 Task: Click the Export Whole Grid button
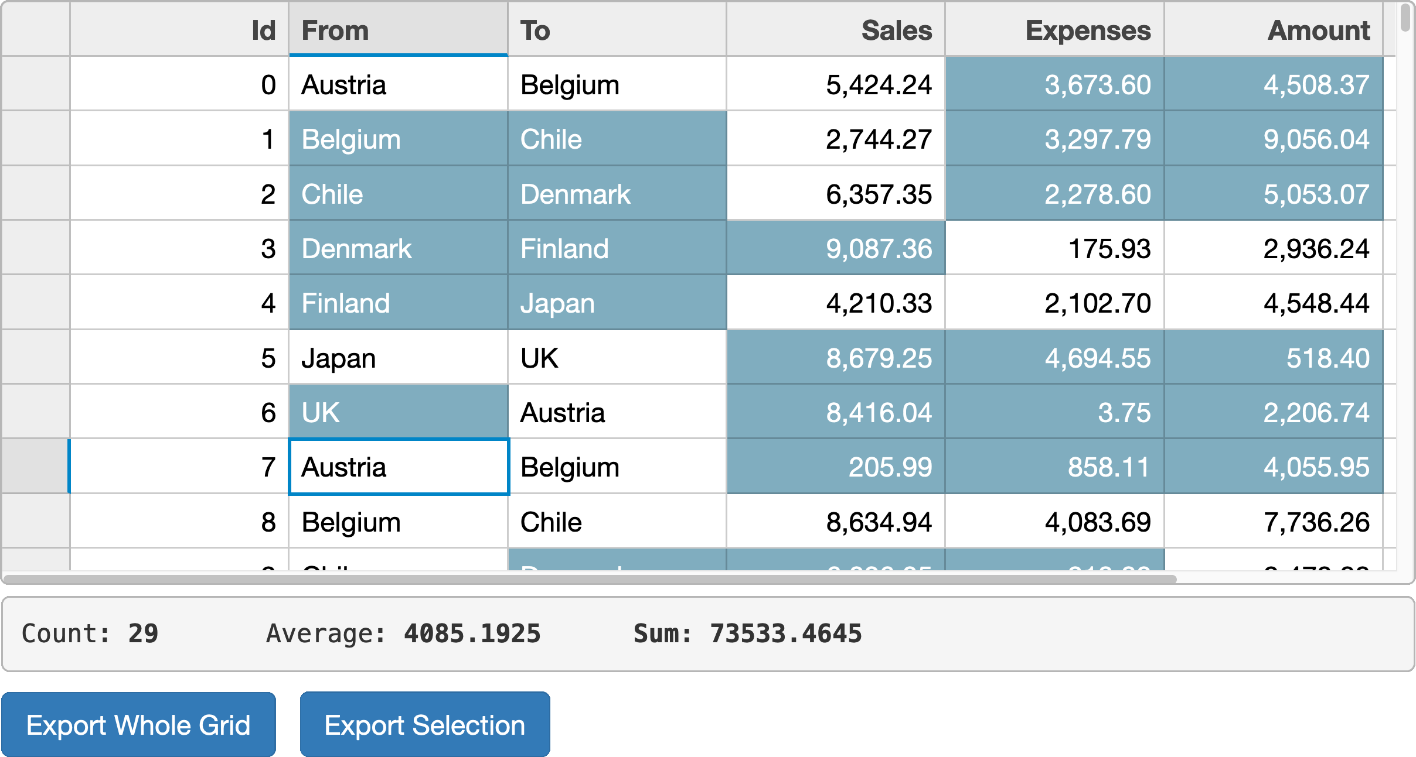click(138, 724)
